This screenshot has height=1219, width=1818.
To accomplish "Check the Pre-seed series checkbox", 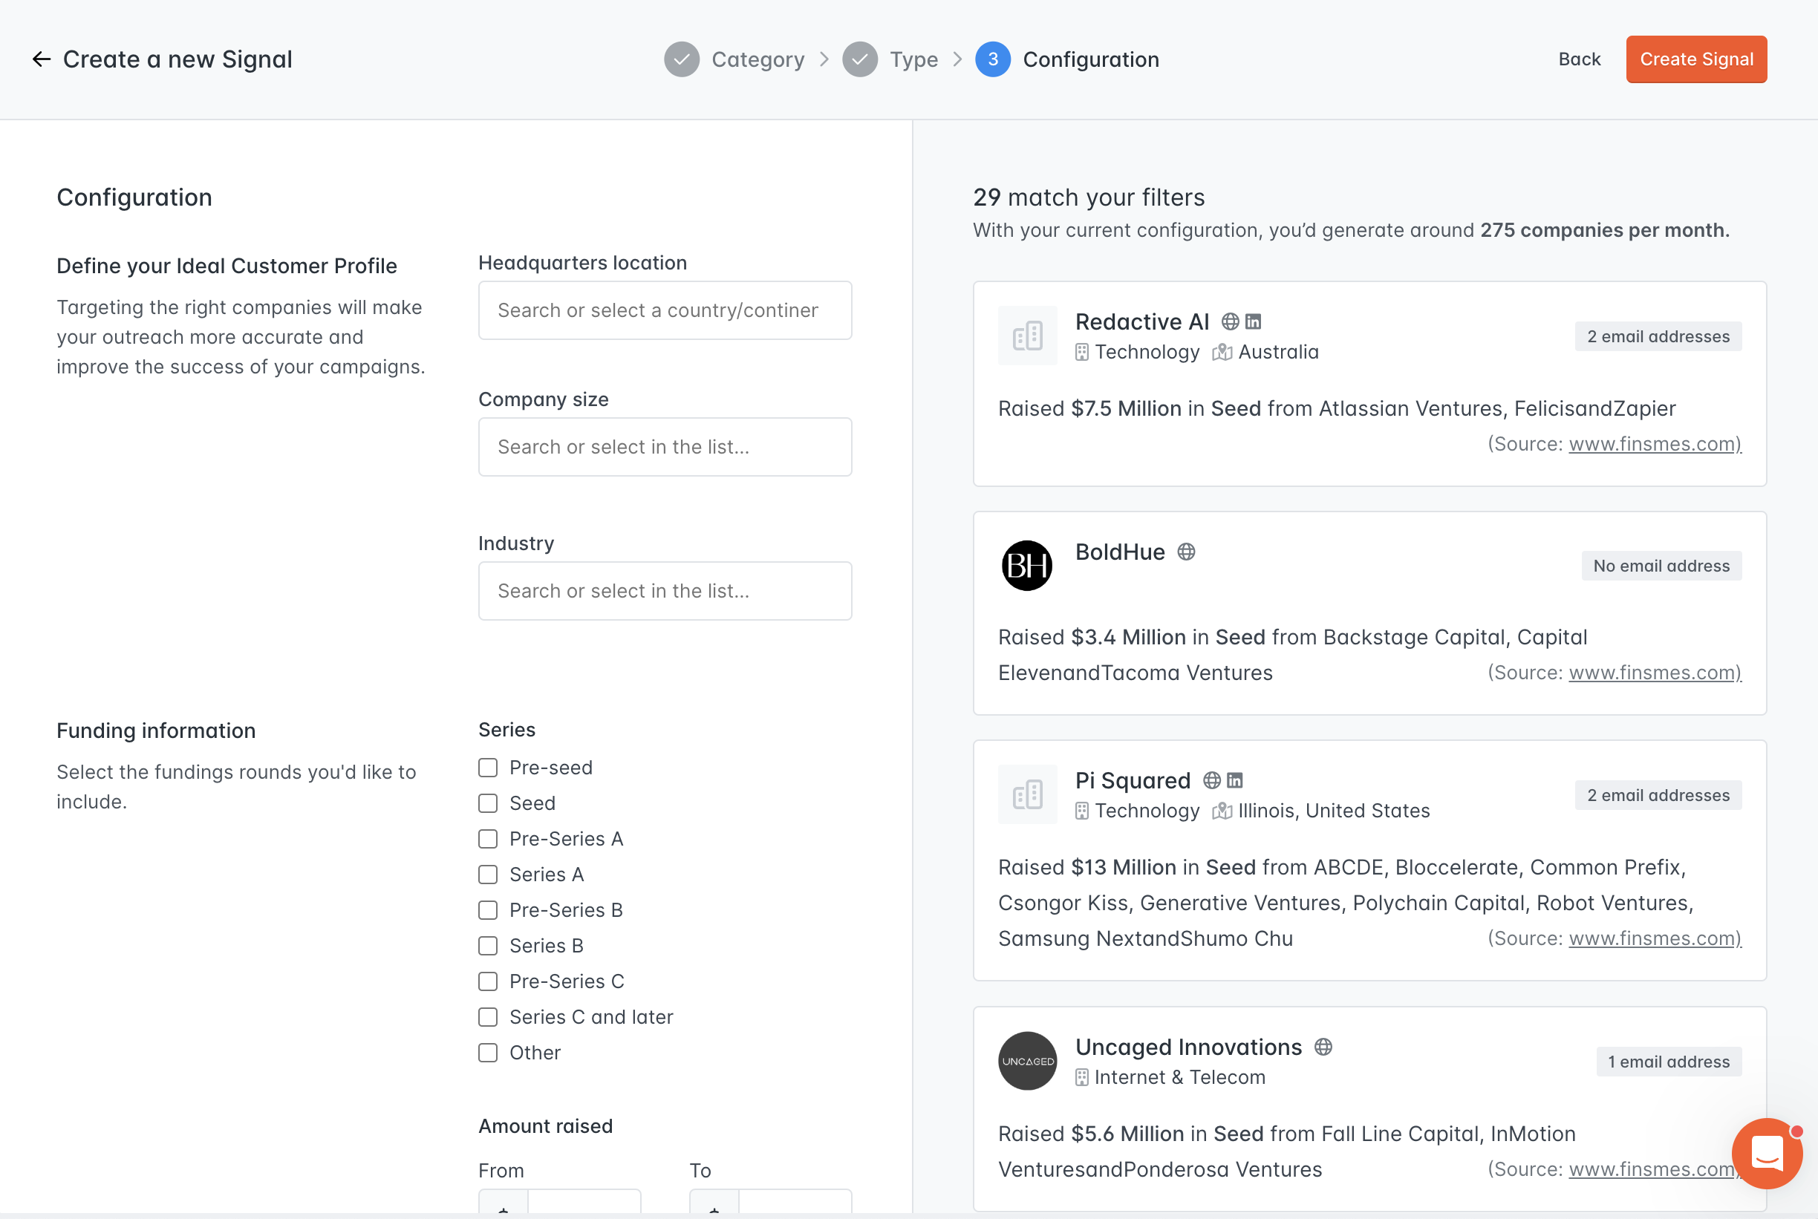I will click(487, 768).
